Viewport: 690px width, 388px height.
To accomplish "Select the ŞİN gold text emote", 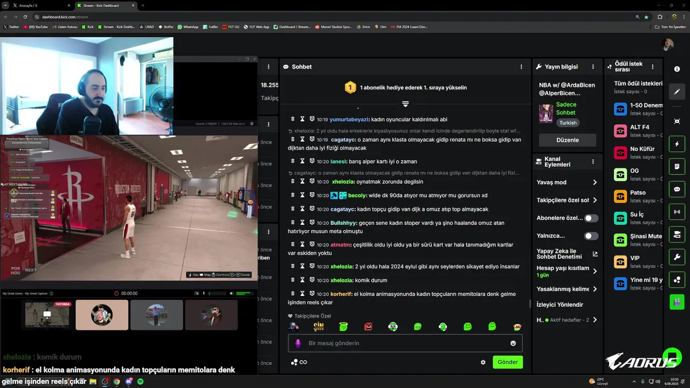I will [319, 327].
